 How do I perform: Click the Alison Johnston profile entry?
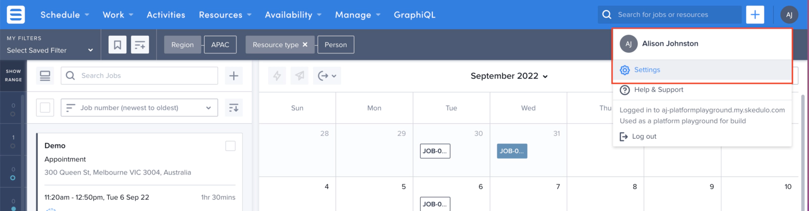pyautogui.click(x=702, y=44)
